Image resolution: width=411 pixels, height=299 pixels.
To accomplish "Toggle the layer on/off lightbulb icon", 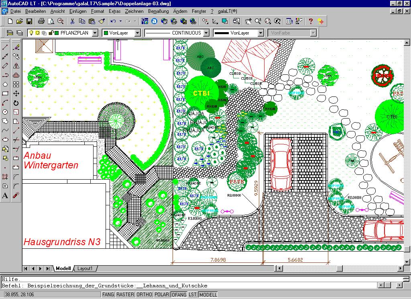I will click(31, 33).
